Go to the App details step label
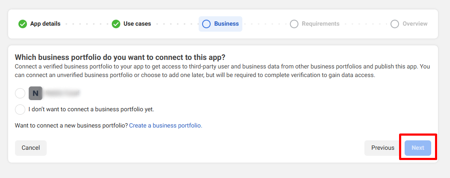The height and width of the screenshot is (178, 450). (x=45, y=24)
